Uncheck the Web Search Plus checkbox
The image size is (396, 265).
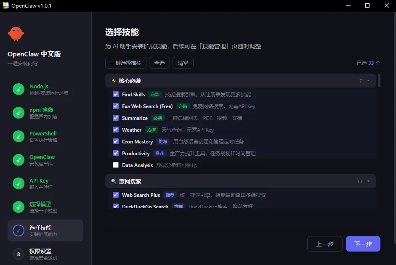click(116, 195)
